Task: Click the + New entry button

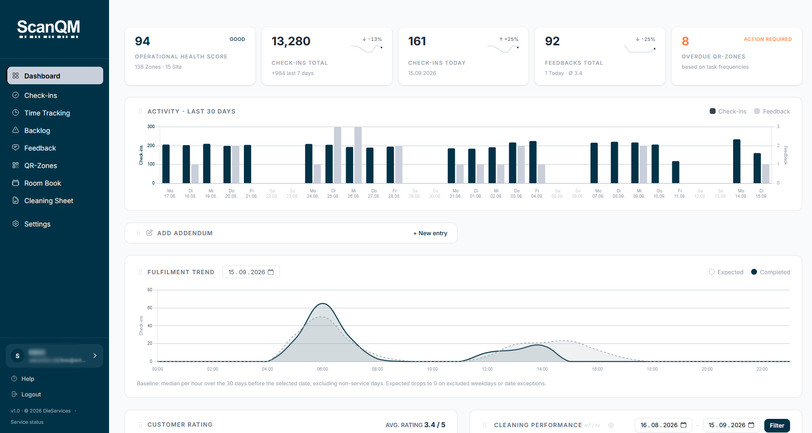Action: click(x=430, y=233)
